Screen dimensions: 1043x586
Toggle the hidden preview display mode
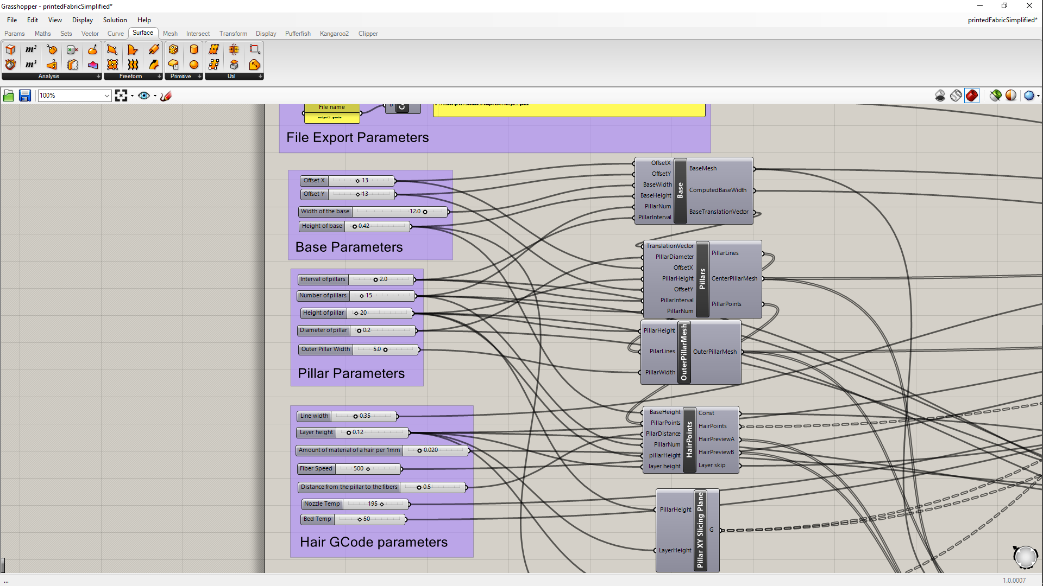pyautogui.click(x=940, y=95)
